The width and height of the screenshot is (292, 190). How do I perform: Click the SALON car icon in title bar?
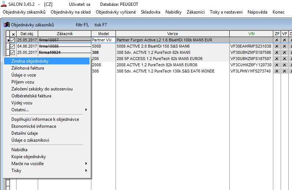coord(4,4)
